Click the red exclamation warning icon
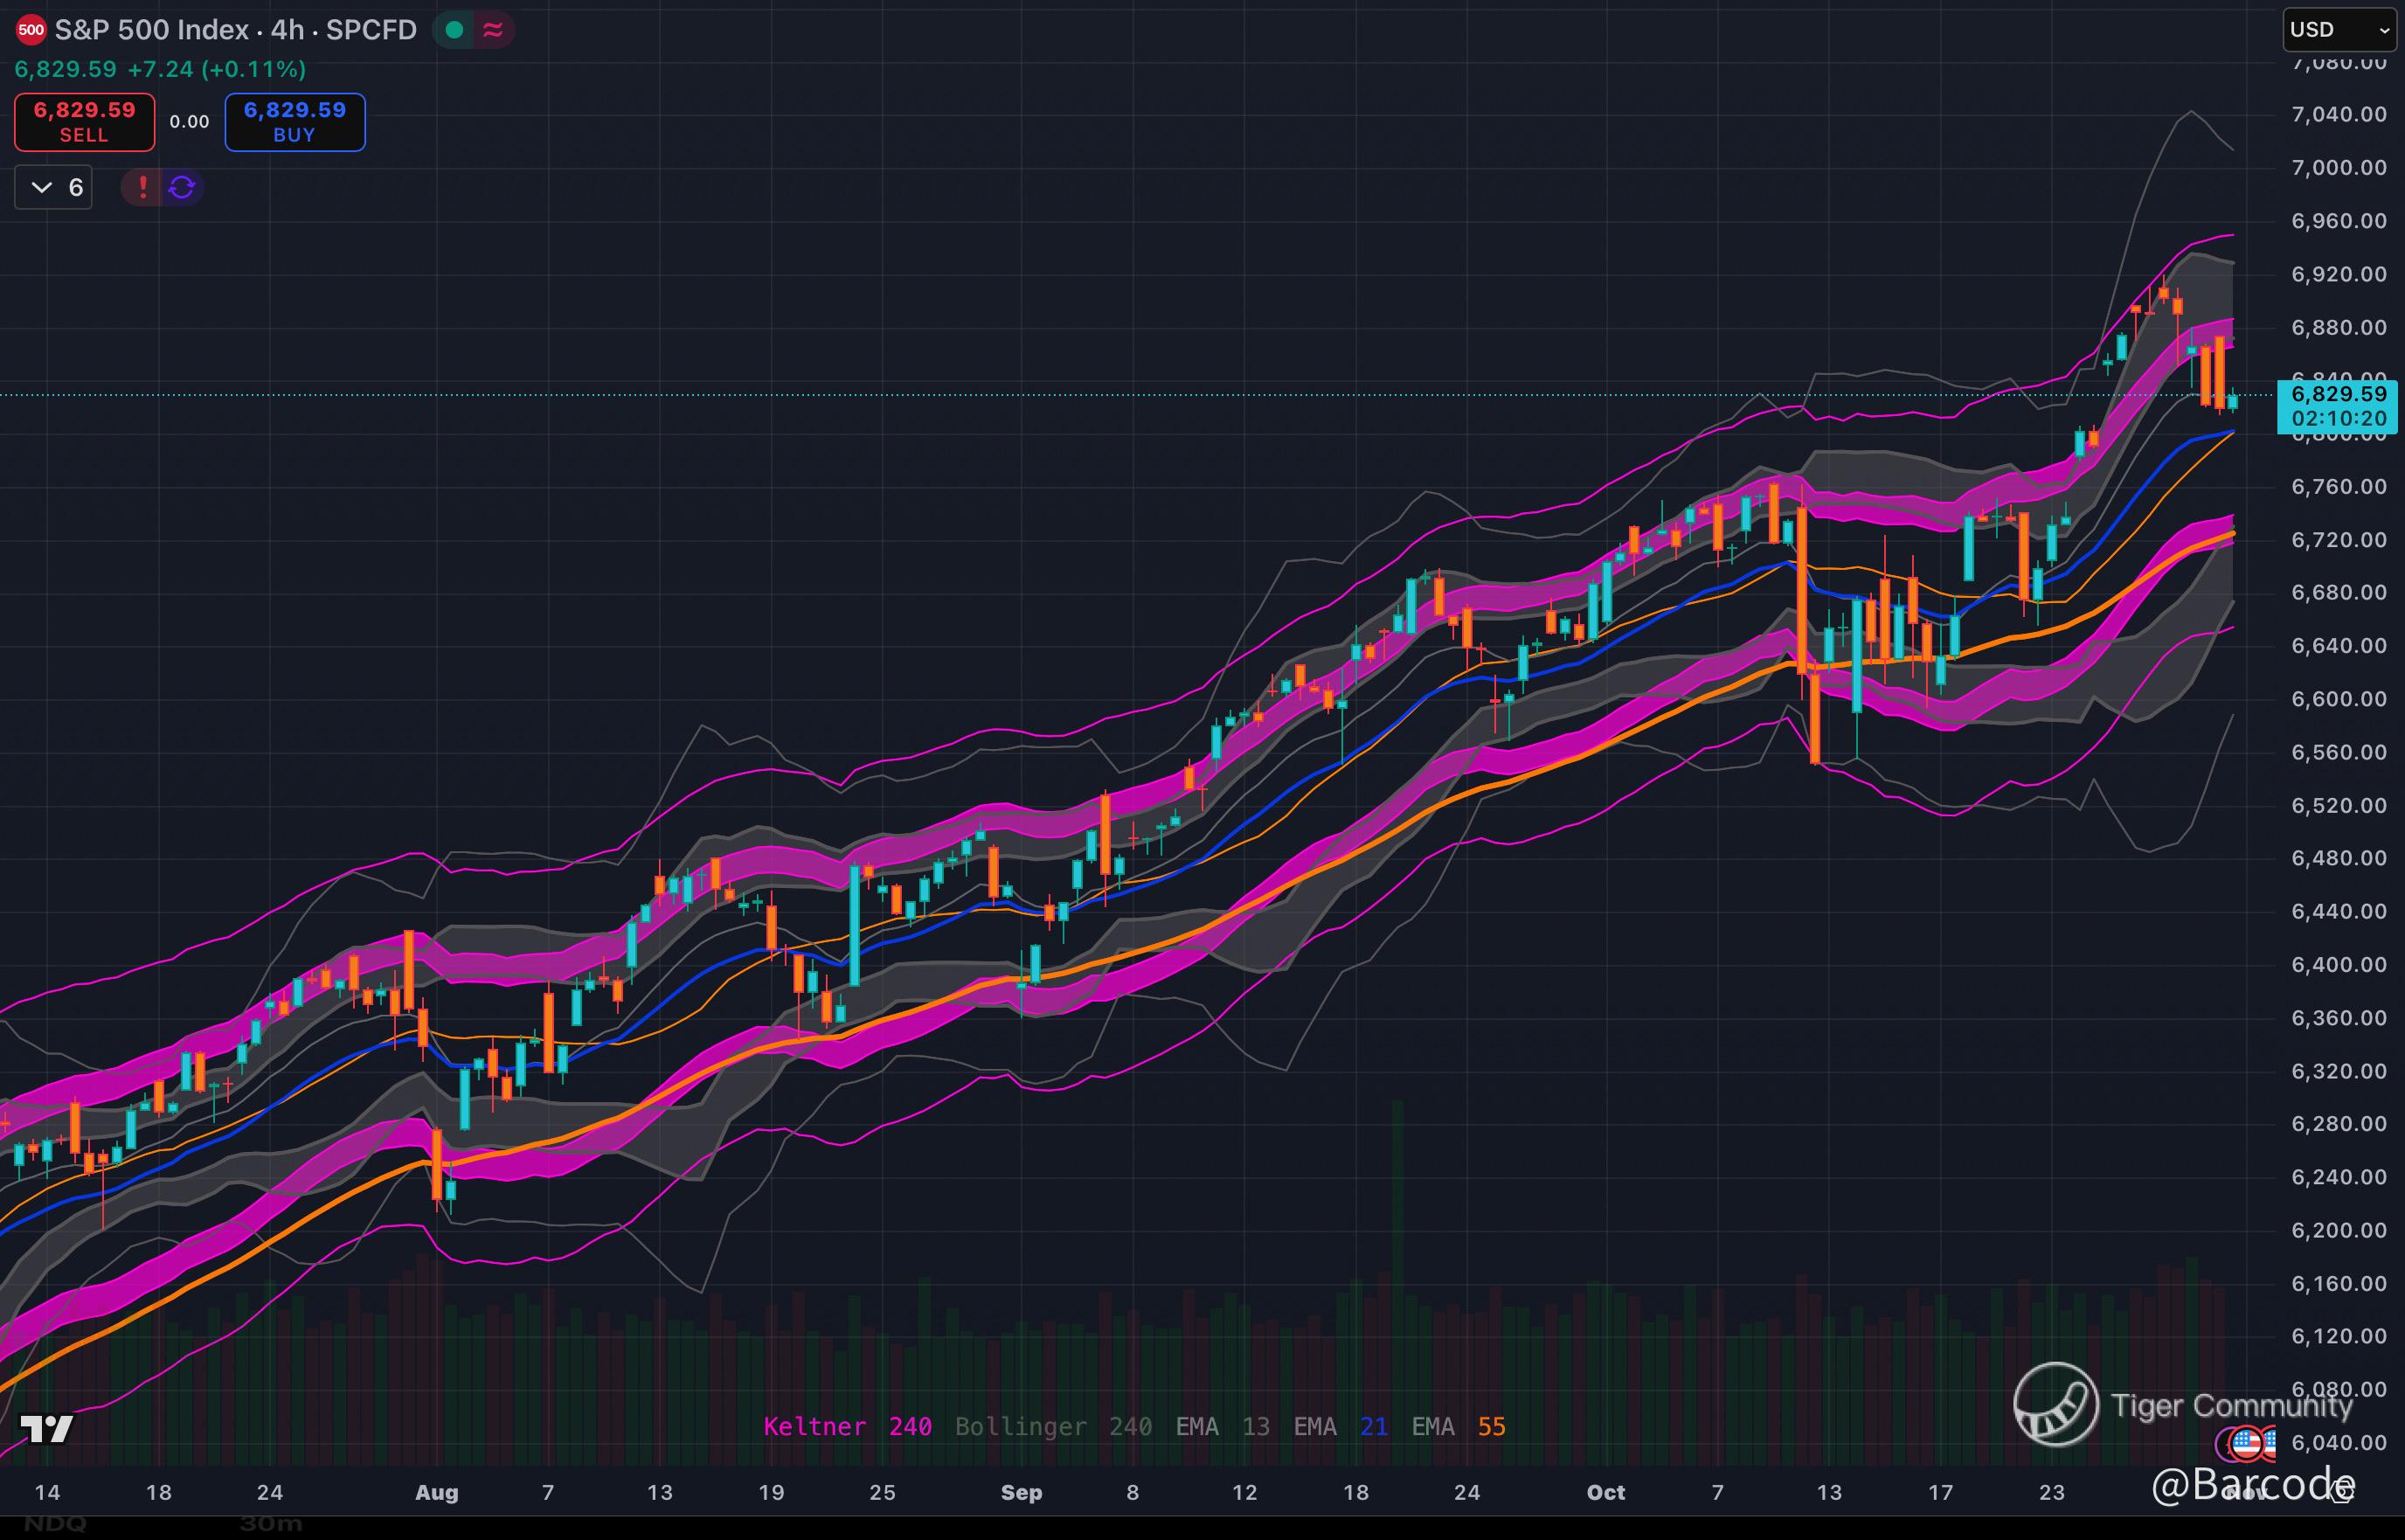This screenshot has width=2405, height=1540. [143, 187]
